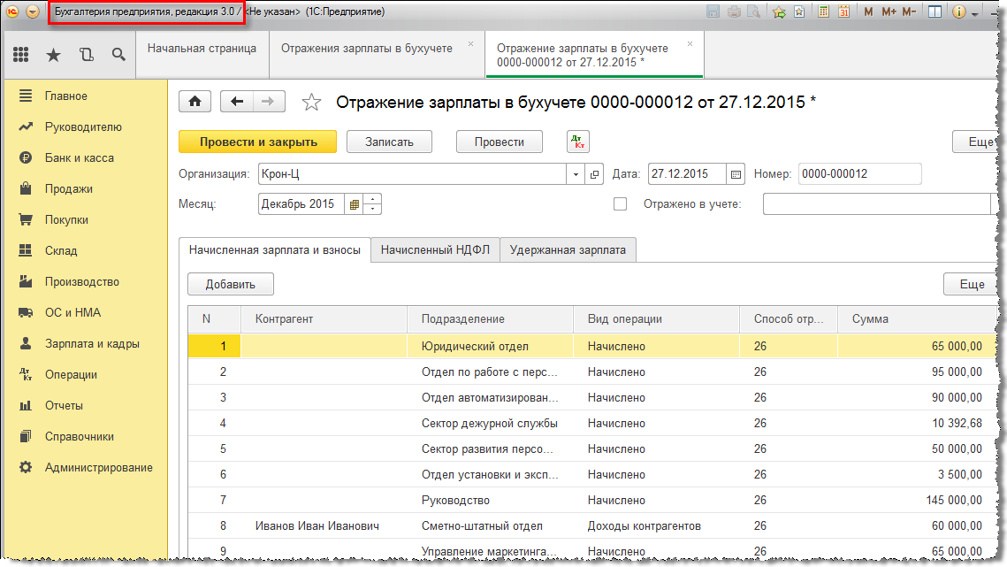Expand the Организация dropdown list
Viewport: 1007px width, 567px height.
(x=576, y=174)
